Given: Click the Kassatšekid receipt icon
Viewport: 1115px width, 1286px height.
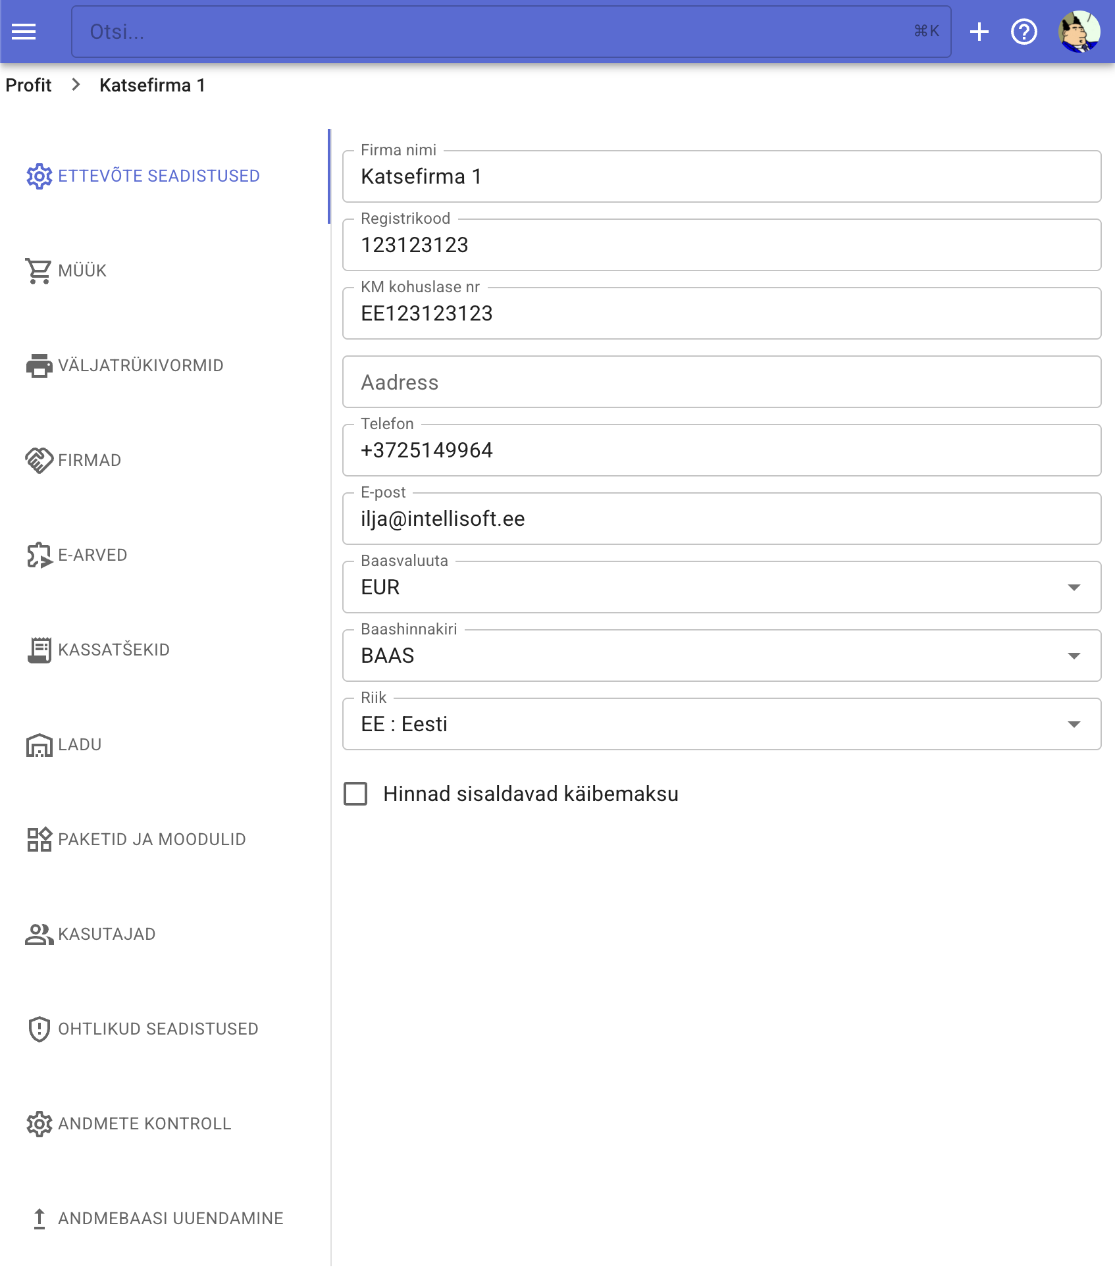Looking at the screenshot, I should pos(39,650).
